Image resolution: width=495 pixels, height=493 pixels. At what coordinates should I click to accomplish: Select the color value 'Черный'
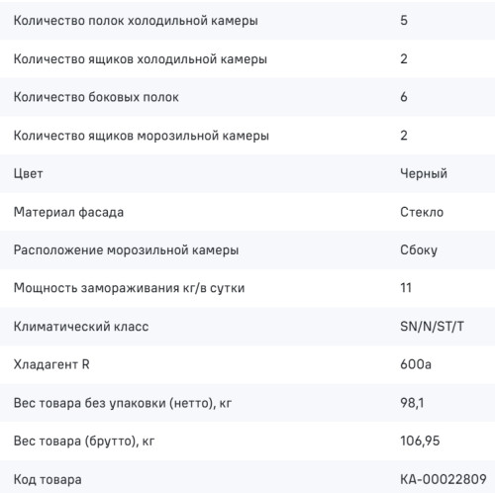click(x=424, y=173)
